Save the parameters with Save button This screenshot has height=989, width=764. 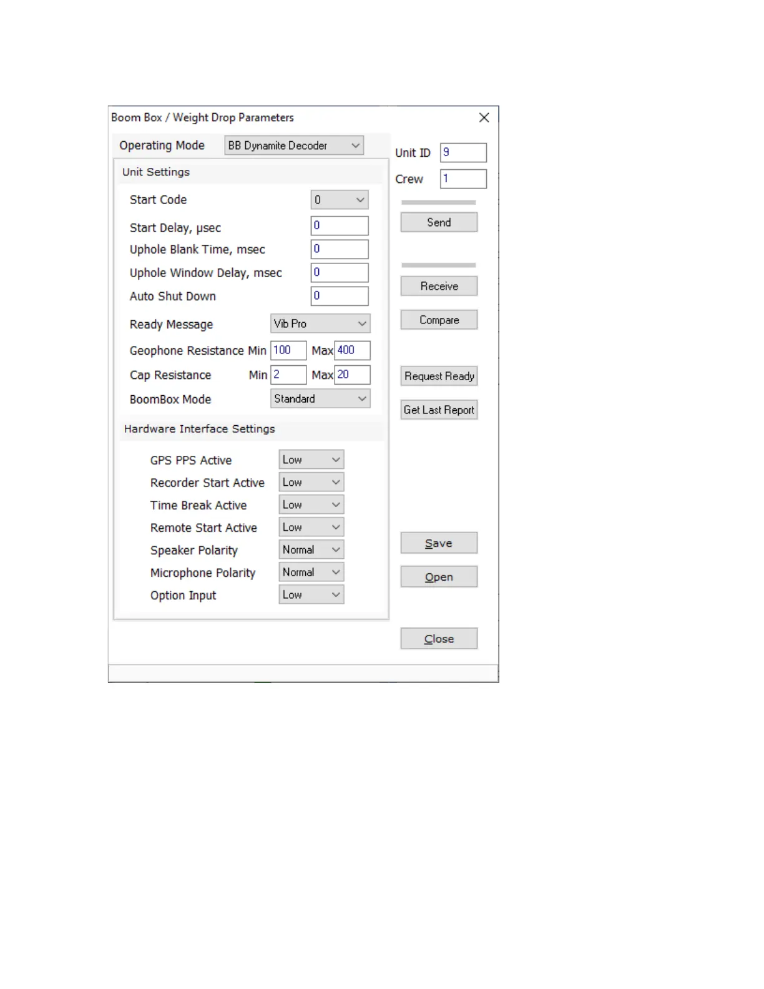coord(439,543)
